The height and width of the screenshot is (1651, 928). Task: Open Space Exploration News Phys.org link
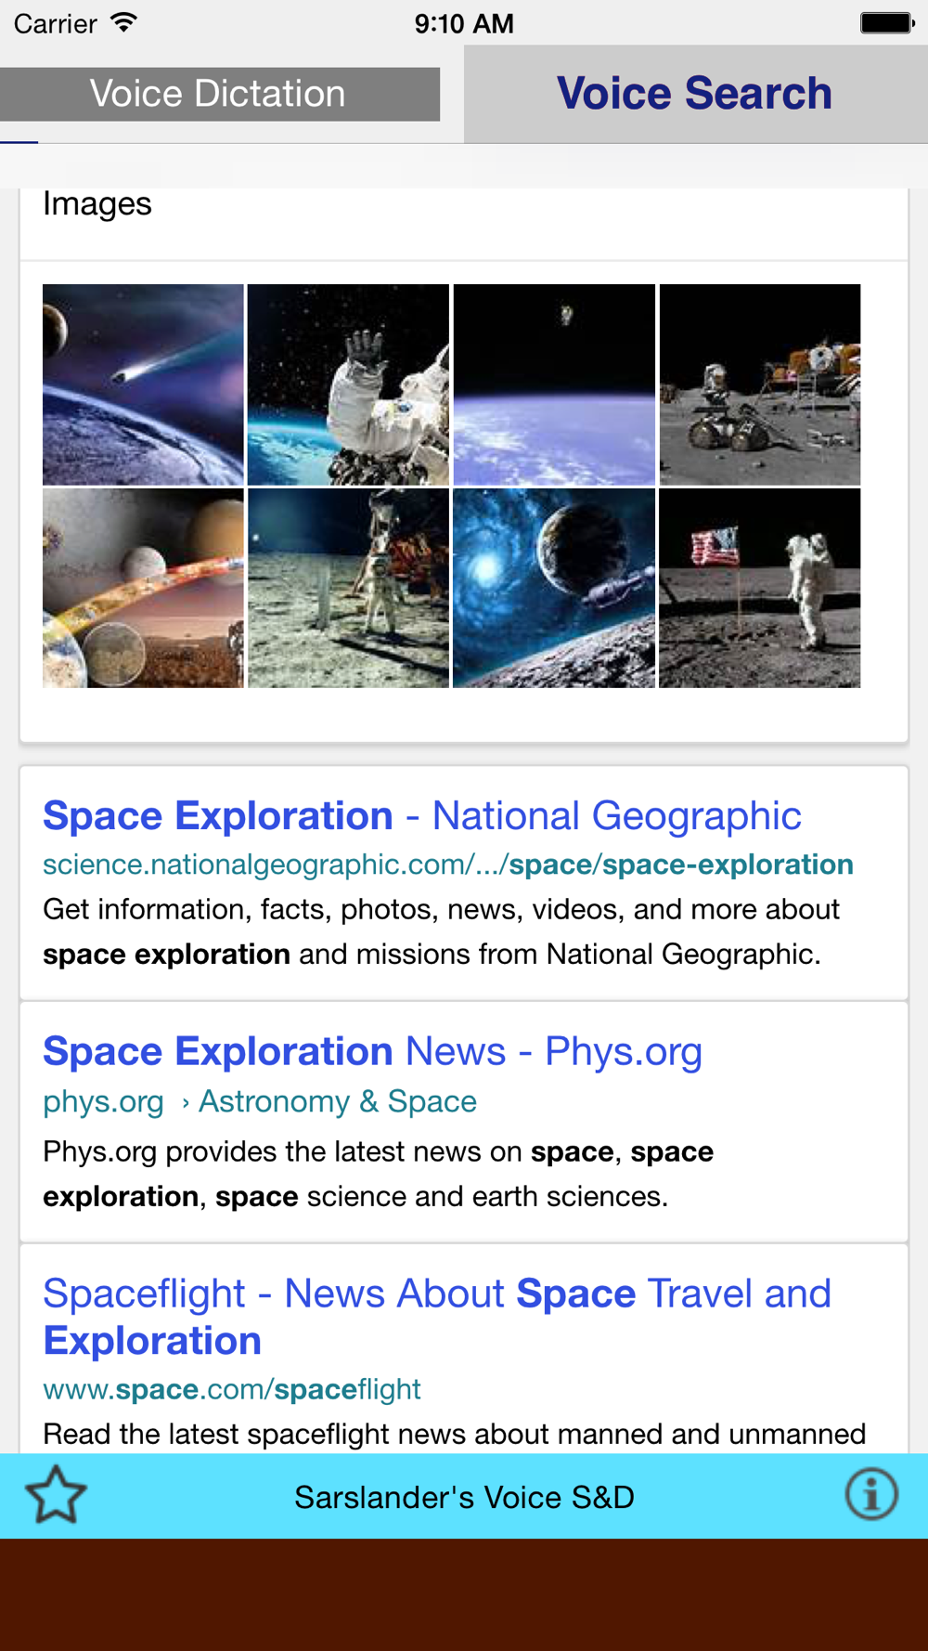pos(372,1052)
